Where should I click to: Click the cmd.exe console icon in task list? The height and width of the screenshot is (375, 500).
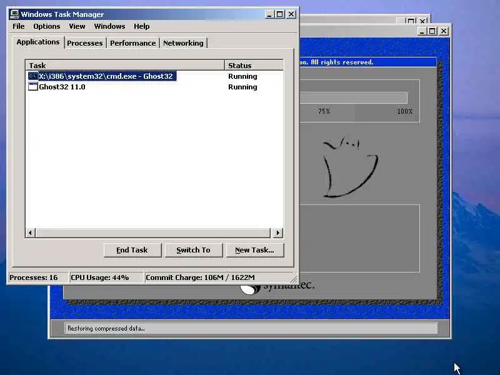[33, 76]
